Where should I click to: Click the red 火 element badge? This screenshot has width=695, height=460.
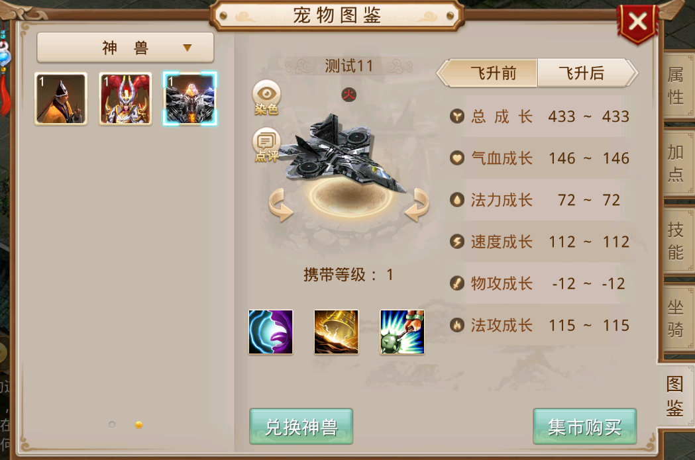pos(349,94)
